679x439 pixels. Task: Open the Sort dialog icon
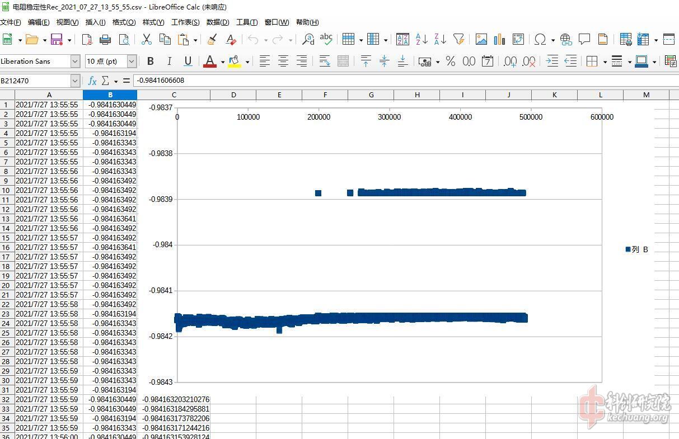(x=402, y=39)
